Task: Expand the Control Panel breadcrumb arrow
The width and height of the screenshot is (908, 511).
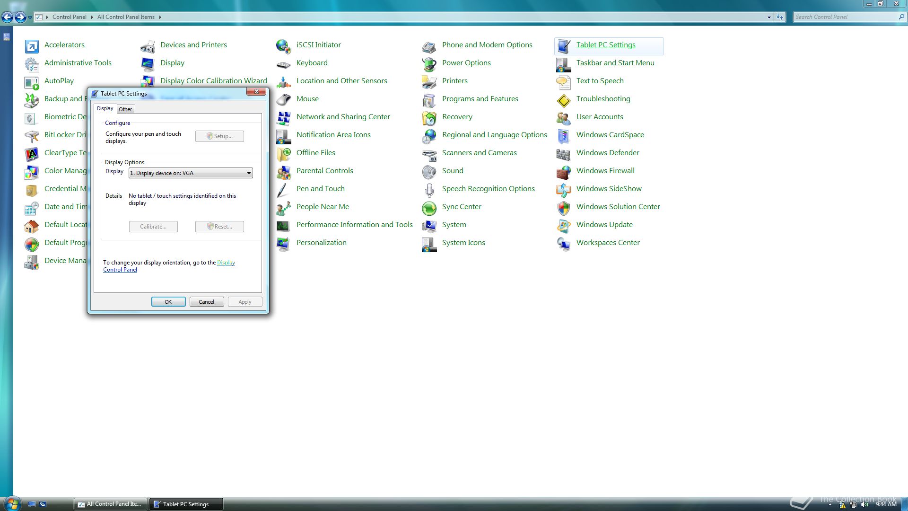Action: 92,17
